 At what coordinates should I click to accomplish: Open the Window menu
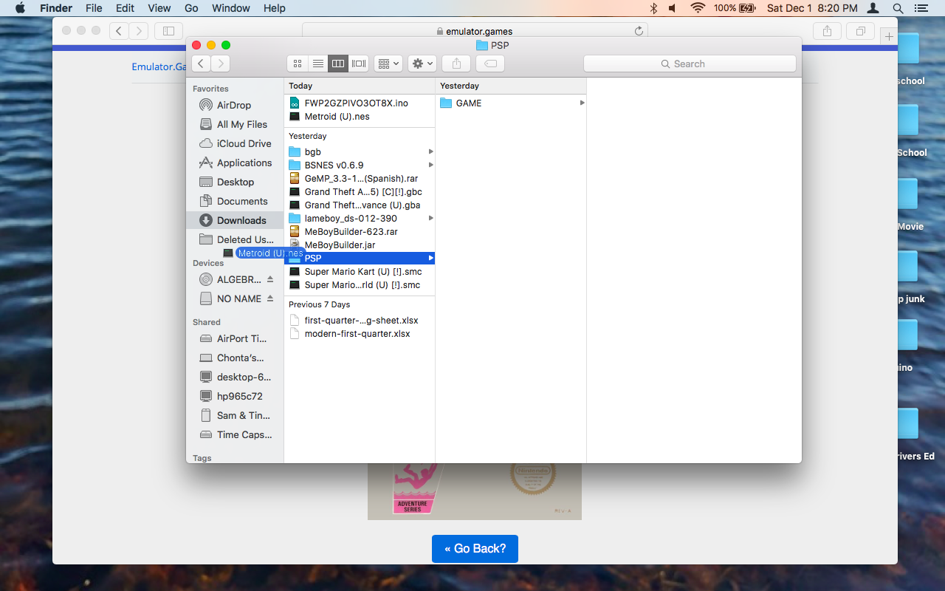coord(231,8)
